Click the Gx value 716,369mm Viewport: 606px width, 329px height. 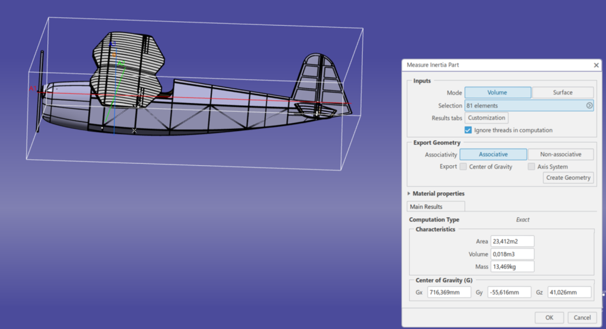pos(449,292)
